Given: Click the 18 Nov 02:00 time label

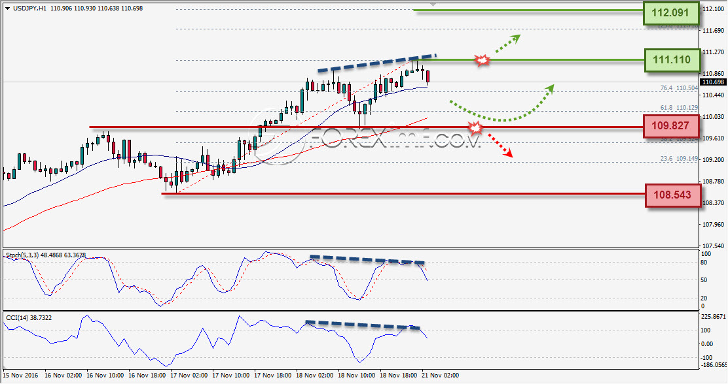Looking at the screenshot, I should pos(315,376).
